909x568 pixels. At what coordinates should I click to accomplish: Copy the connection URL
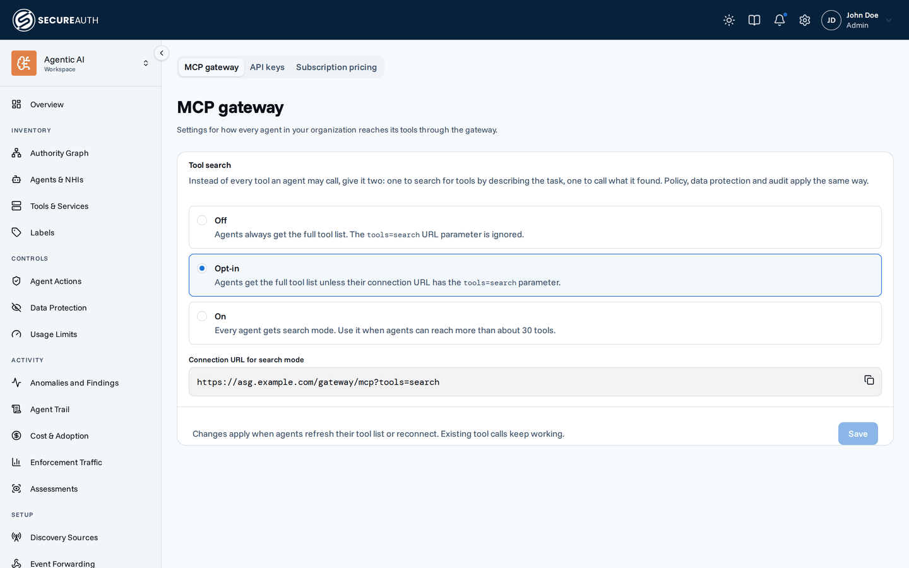(x=869, y=380)
